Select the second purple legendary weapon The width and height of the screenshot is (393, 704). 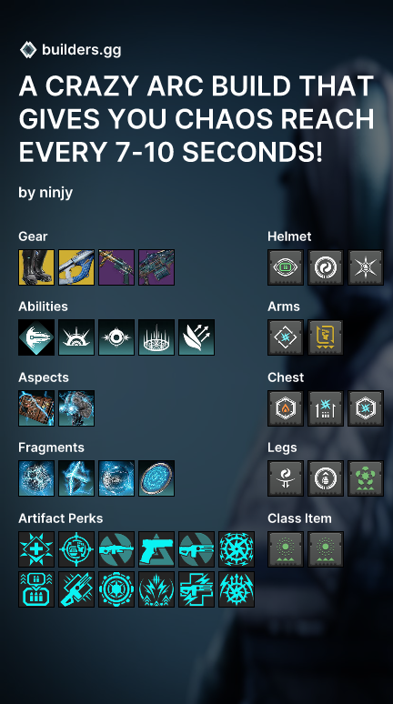(x=156, y=267)
